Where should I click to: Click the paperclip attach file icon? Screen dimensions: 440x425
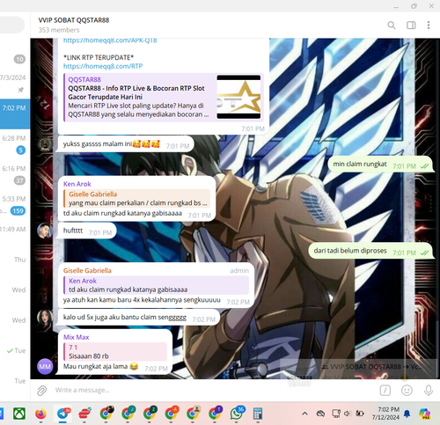[x=41, y=391]
